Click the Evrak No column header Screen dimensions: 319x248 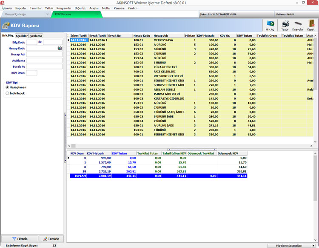tap(120, 35)
